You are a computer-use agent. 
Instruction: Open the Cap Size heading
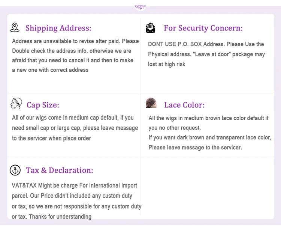point(43,105)
